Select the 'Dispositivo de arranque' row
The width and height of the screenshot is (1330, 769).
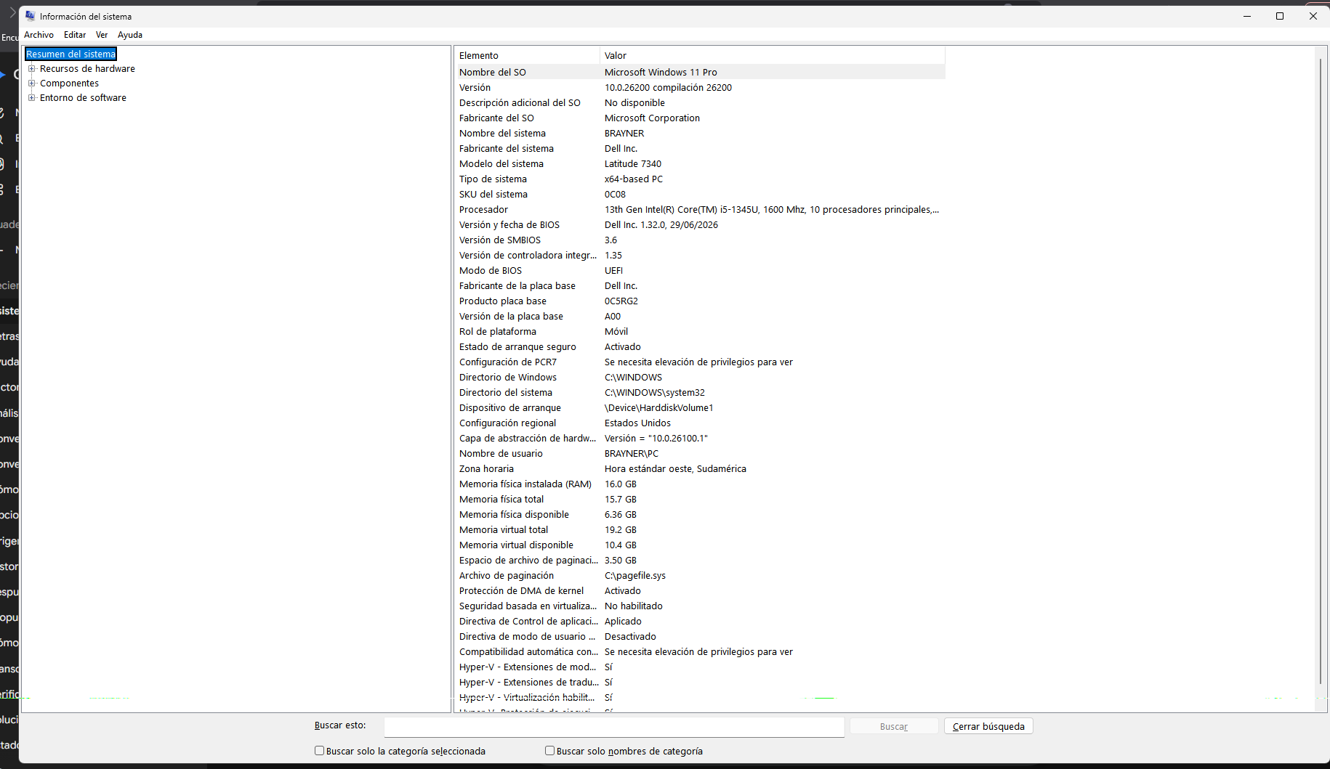pos(700,407)
